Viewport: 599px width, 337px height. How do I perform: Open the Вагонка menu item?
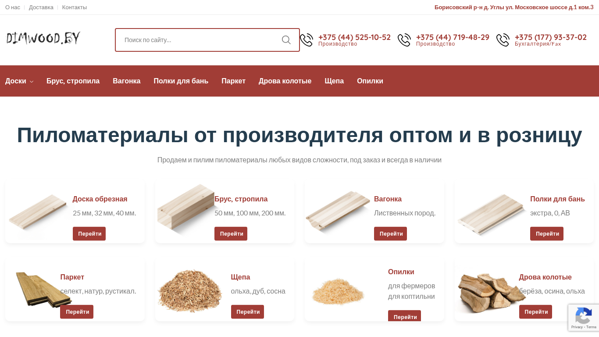point(126,81)
